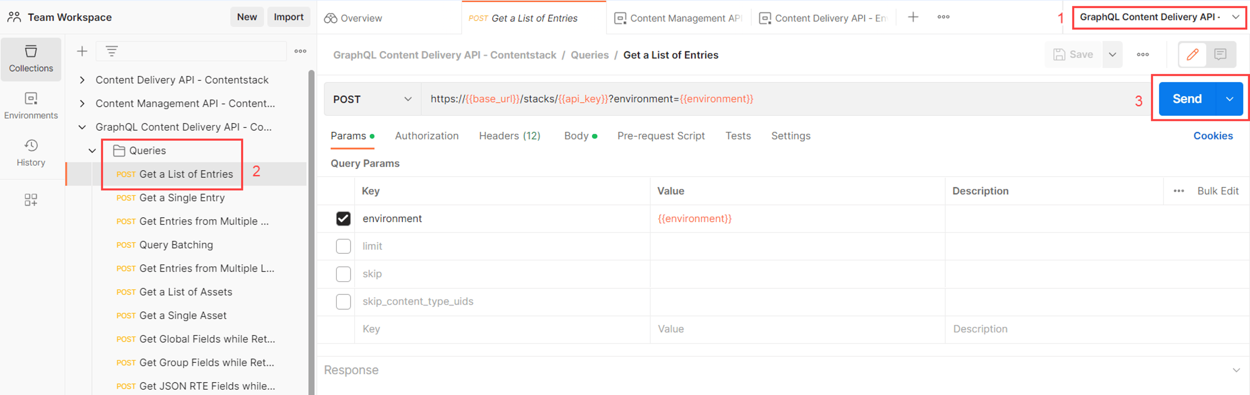Click the {{environment}} value cell
Image resolution: width=1250 pixels, height=395 pixels.
click(x=797, y=218)
